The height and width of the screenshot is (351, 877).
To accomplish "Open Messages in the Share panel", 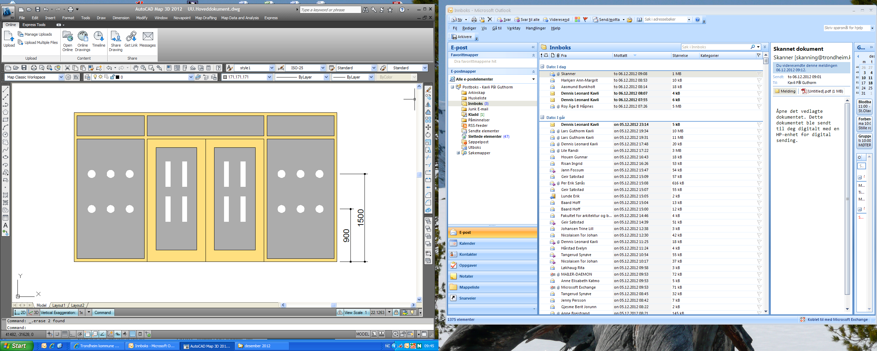I will 148,39.
